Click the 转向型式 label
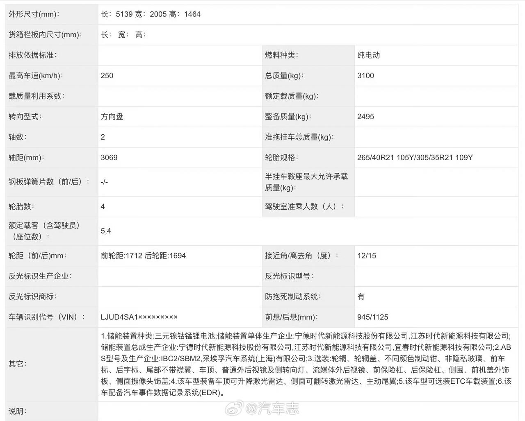 (x=25, y=117)
